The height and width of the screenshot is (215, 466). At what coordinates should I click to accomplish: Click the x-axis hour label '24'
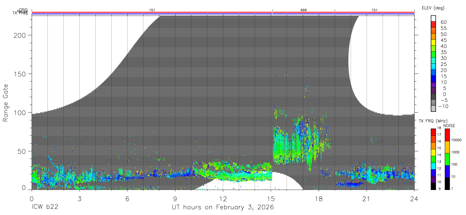[x=414, y=199]
